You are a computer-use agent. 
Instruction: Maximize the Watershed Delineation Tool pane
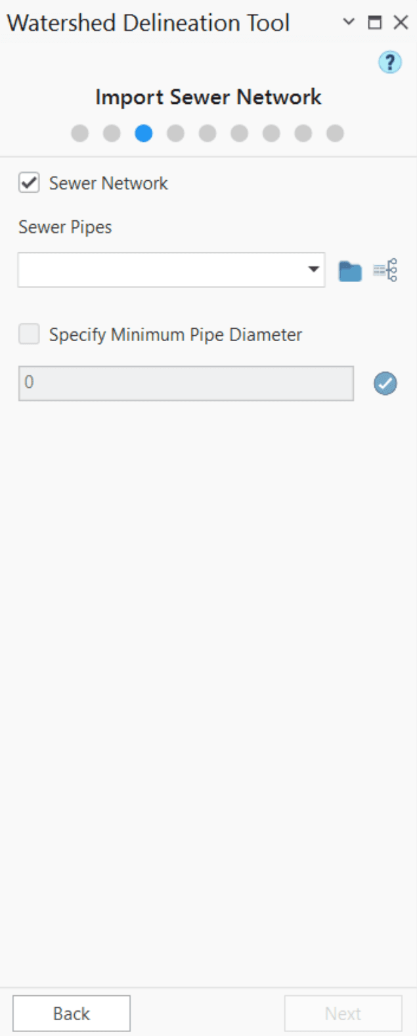click(x=374, y=22)
